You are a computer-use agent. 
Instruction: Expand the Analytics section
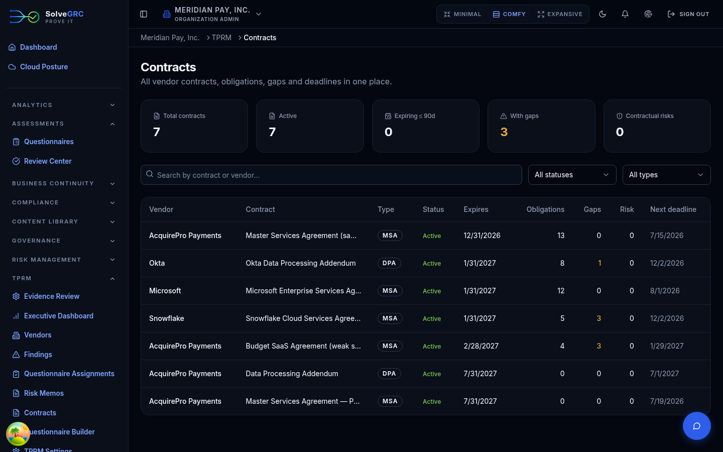tap(64, 105)
